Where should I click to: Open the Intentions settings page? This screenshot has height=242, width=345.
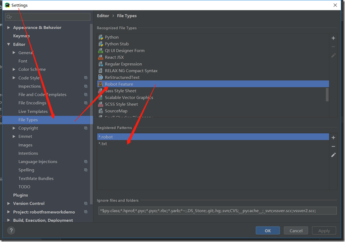pyautogui.click(x=28, y=153)
